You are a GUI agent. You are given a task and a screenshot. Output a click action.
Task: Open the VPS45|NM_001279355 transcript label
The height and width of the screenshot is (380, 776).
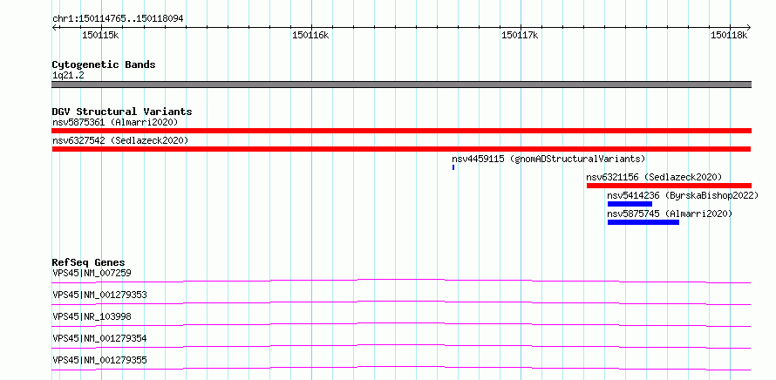tap(99, 360)
